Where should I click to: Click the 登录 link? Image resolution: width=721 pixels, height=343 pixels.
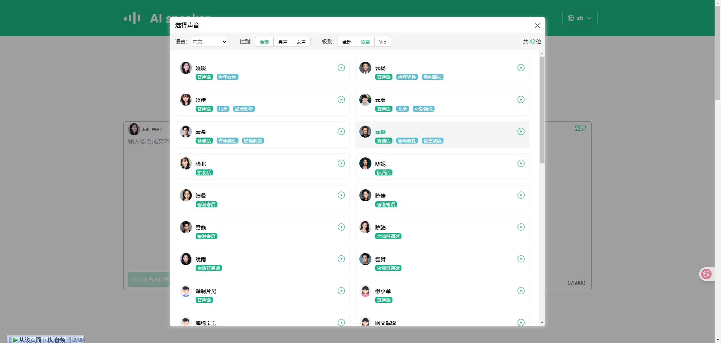click(580, 128)
